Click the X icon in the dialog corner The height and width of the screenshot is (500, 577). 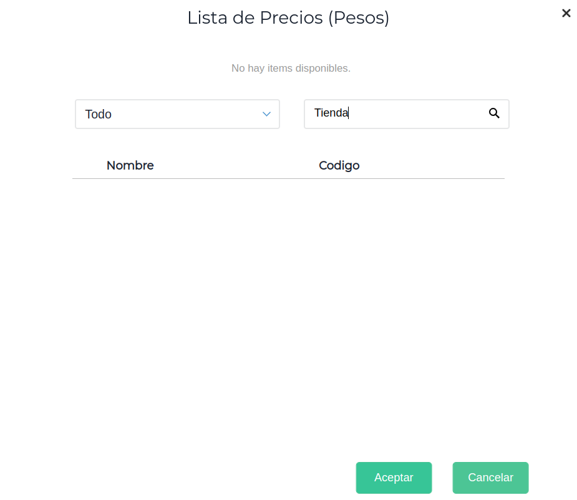(x=566, y=13)
